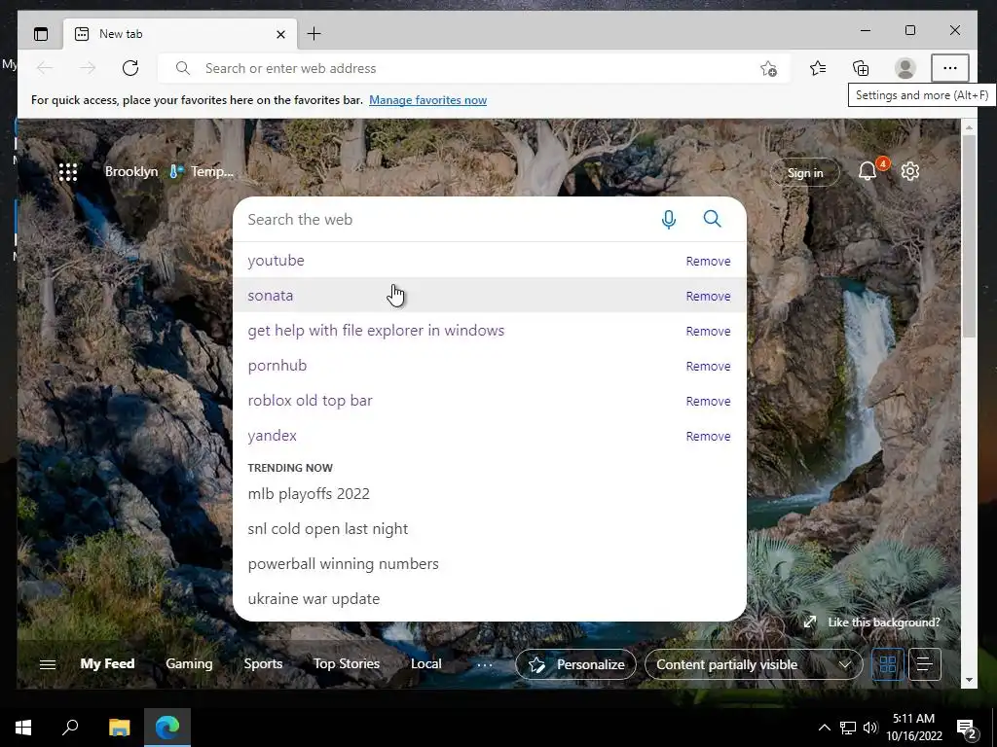Open the Action Center notifications icon
The width and height of the screenshot is (997, 747).
coord(967,729)
